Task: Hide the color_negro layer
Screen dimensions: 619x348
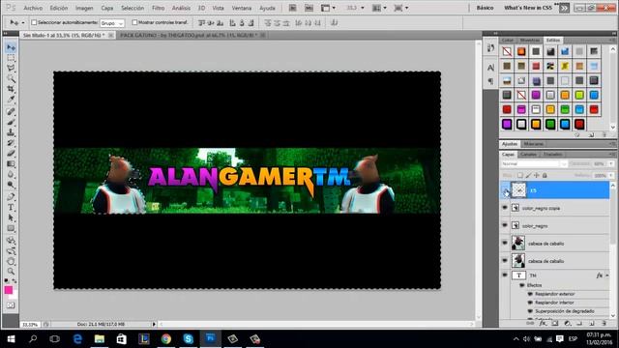Action: (x=505, y=225)
